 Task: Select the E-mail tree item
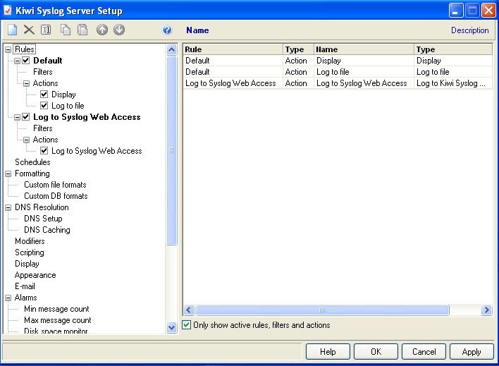click(x=25, y=286)
